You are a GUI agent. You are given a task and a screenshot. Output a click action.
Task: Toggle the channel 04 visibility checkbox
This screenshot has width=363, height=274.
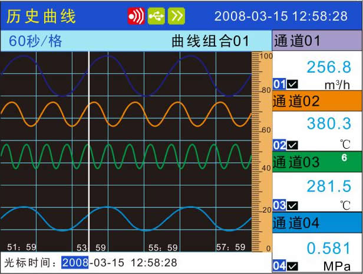point(293,266)
